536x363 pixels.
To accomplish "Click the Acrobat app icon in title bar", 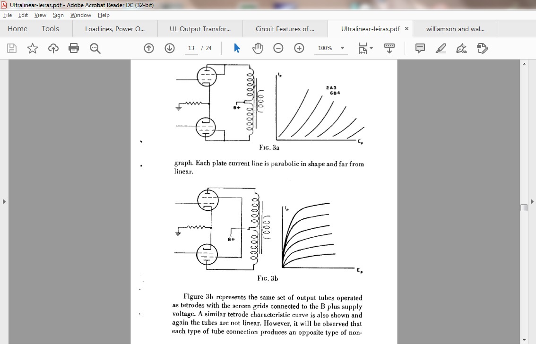I will point(4,5).
